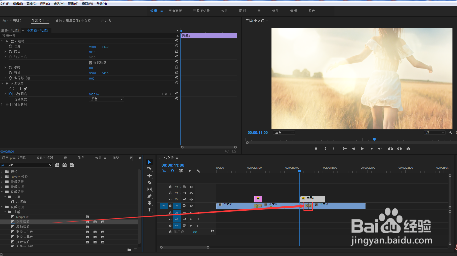
Task: Select the MorphCut transition
Action: coord(22,217)
